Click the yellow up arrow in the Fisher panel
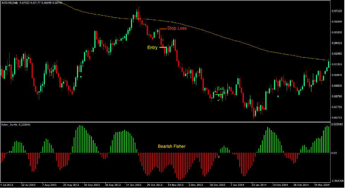345x188 pixels. coord(219,156)
